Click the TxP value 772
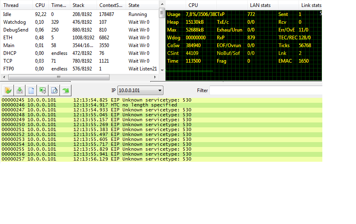Image resolution: width=356 pixels, height=224 pixels. [x=251, y=14]
